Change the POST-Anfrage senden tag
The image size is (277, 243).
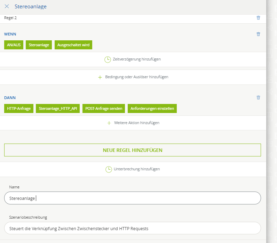pyautogui.click(x=104, y=109)
